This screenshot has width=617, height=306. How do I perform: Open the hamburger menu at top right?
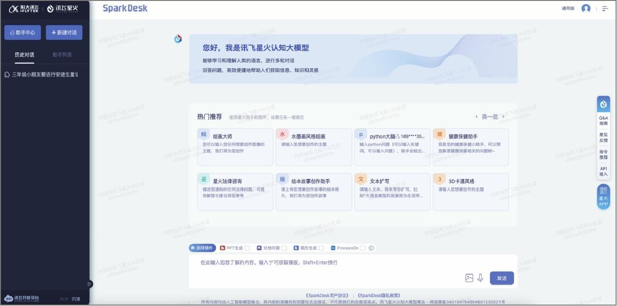coord(605,8)
